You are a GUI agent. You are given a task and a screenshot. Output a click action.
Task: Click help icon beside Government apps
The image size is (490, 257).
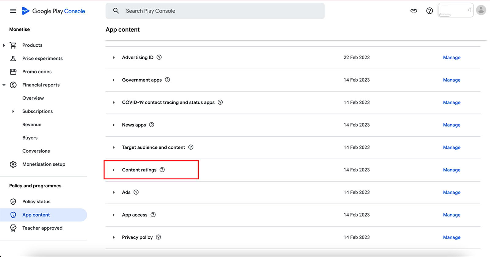point(168,80)
